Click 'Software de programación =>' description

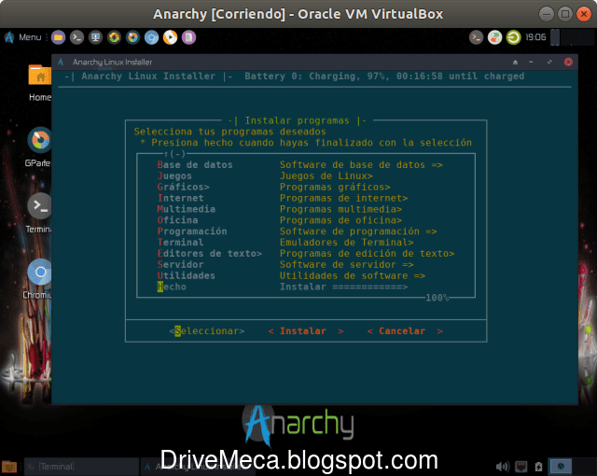(x=358, y=231)
